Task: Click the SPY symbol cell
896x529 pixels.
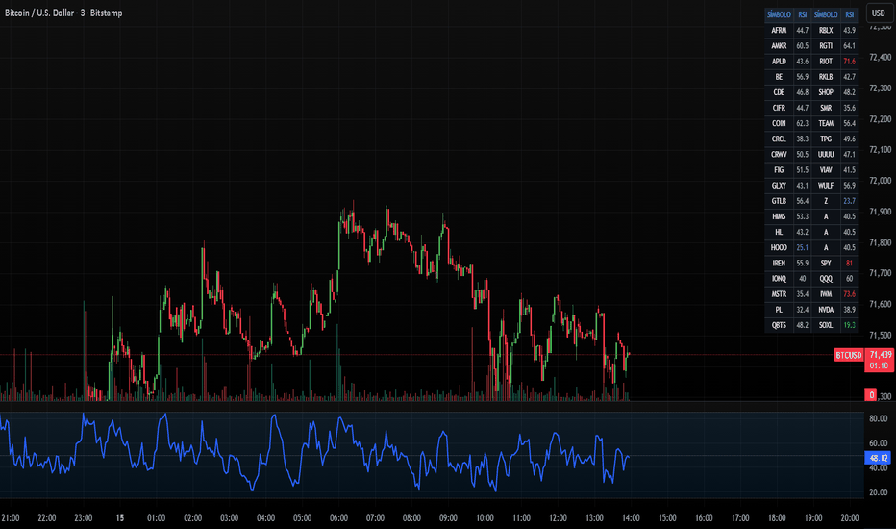Action: (x=826, y=263)
